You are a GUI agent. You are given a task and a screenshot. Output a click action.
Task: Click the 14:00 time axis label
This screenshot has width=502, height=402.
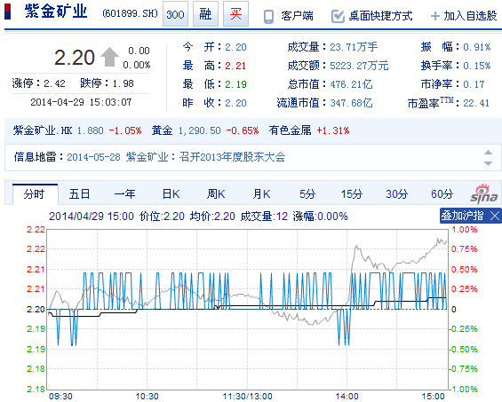coord(347,397)
